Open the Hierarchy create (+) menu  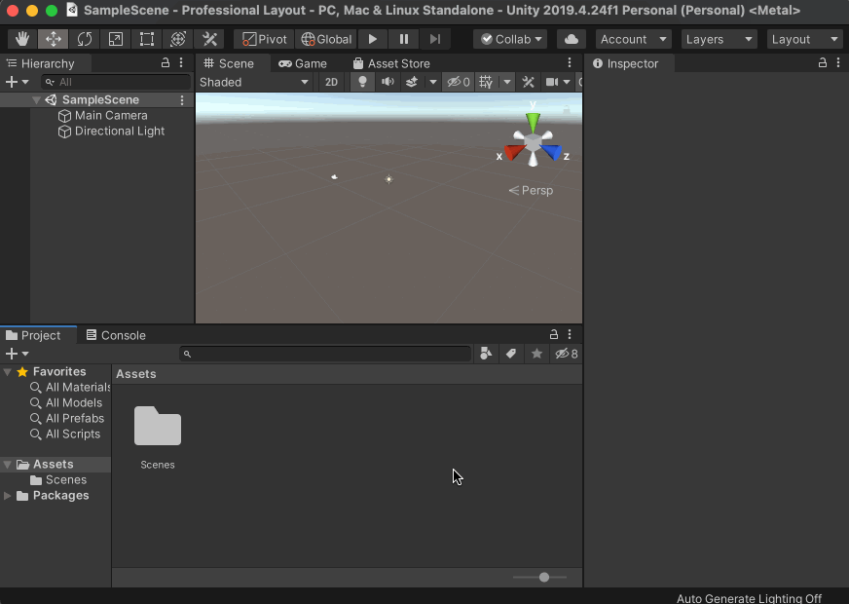(x=17, y=82)
